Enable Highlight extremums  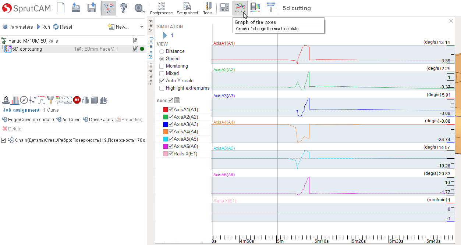162,88
